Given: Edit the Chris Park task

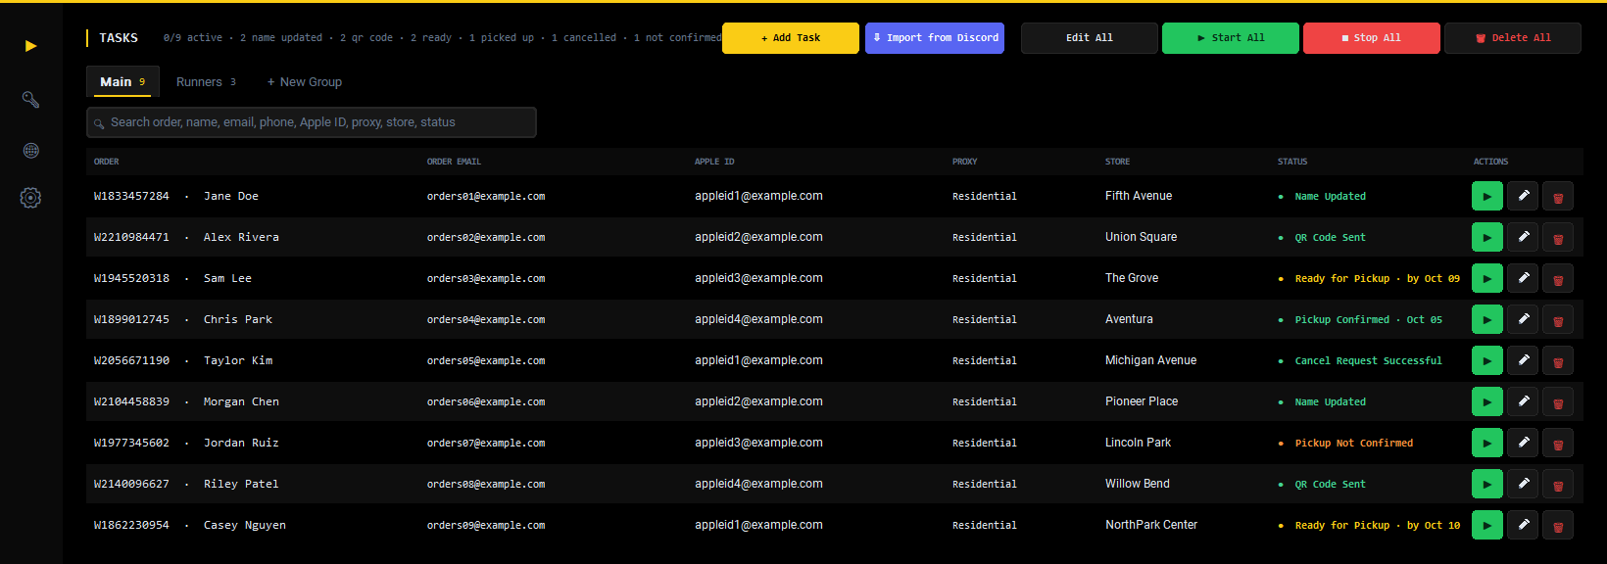Looking at the screenshot, I should pos(1523,319).
